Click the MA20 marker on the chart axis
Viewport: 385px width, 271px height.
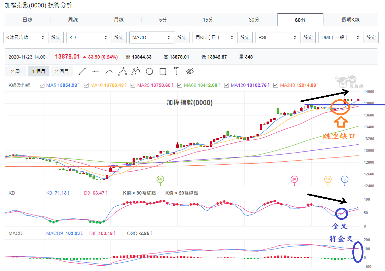294,179
